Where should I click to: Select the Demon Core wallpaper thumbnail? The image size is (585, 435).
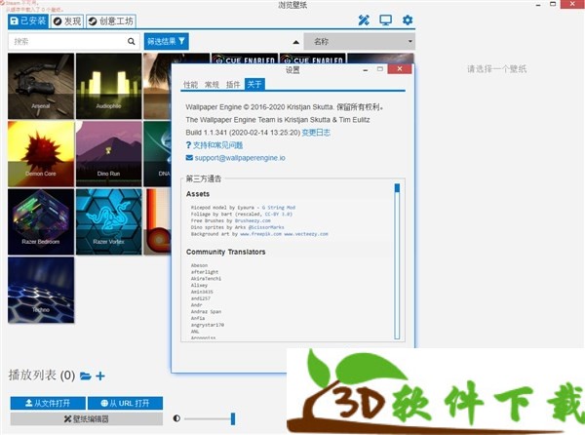coord(41,154)
